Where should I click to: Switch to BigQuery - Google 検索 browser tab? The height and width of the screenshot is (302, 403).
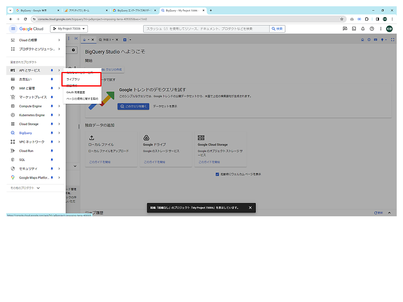pyautogui.click(x=37, y=11)
